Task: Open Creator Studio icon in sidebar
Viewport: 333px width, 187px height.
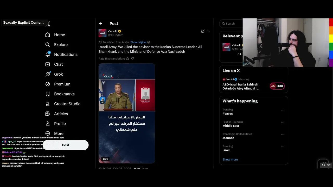Action: point(48,104)
